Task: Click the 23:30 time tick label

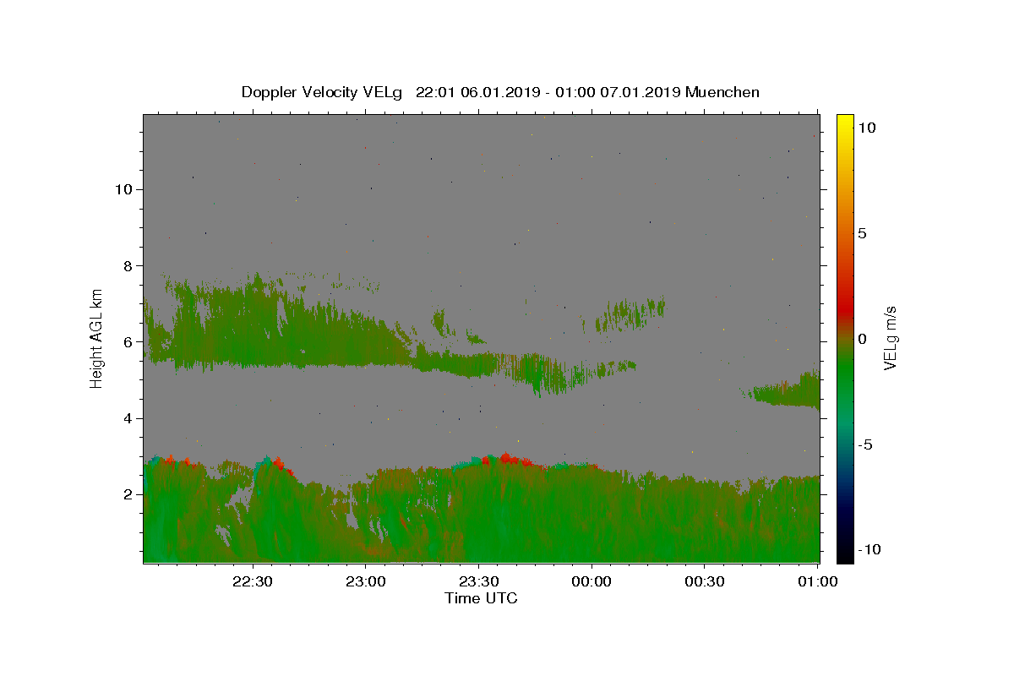Action: (478, 581)
